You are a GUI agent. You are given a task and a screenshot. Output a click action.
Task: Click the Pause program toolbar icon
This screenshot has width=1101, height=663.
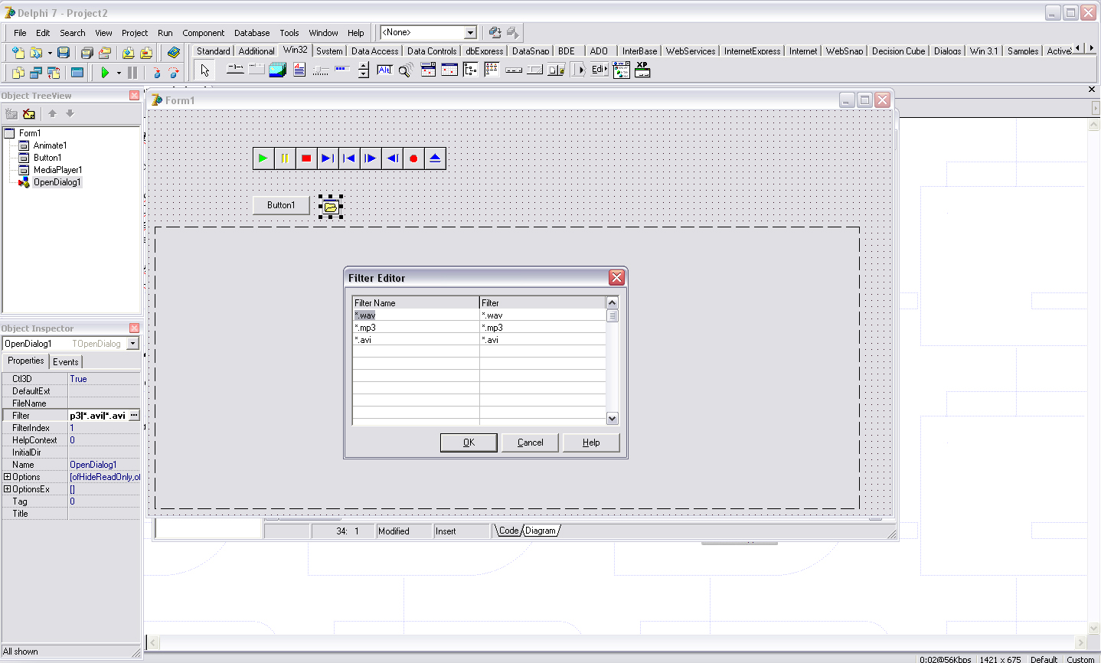pos(132,73)
